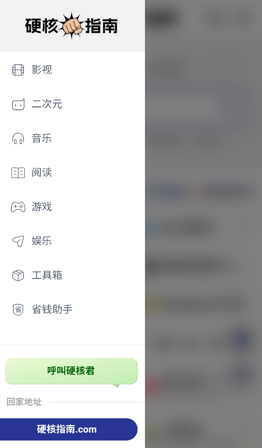This screenshot has width=262, height=448.
Task: Click the gamepad icon for 游戏
Action: click(18, 207)
